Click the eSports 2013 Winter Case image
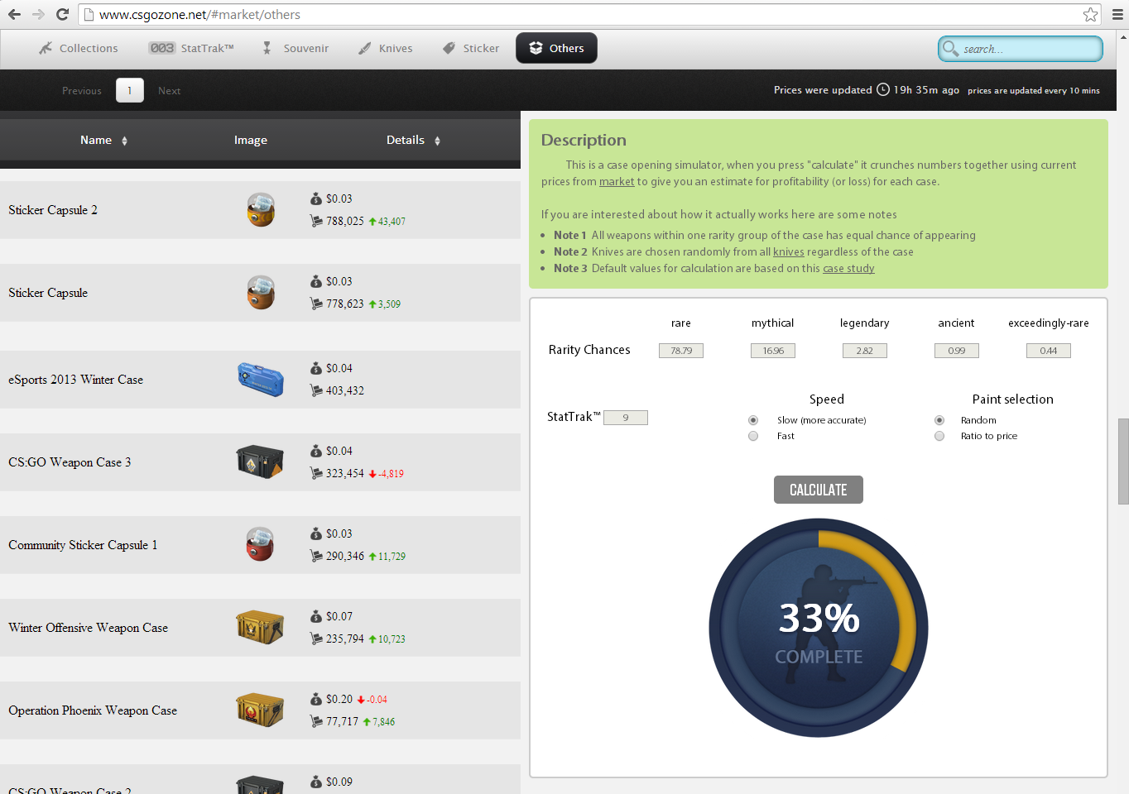 pos(260,380)
